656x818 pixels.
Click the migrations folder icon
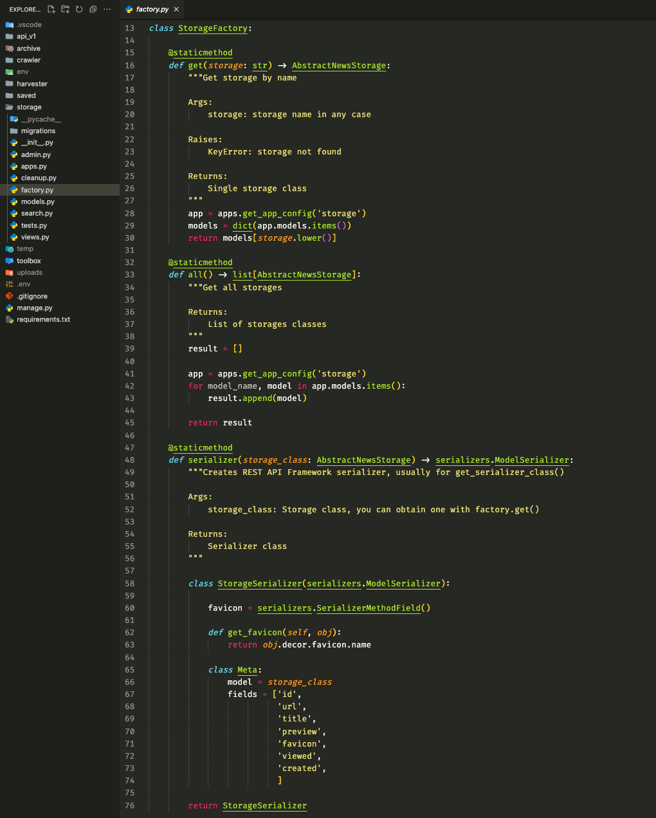[14, 131]
